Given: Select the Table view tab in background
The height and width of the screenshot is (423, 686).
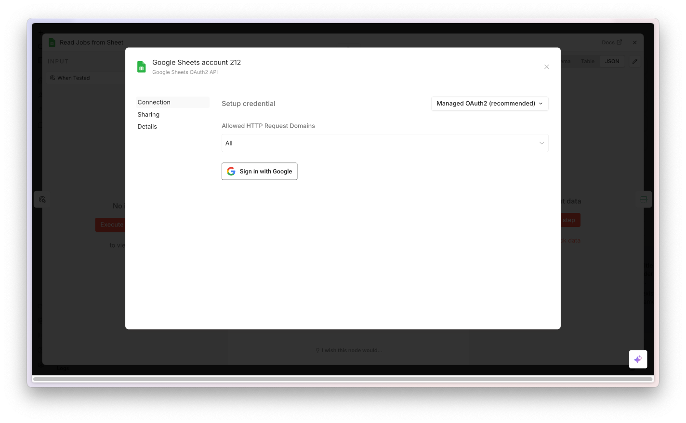Looking at the screenshot, I should pos(588,61).
